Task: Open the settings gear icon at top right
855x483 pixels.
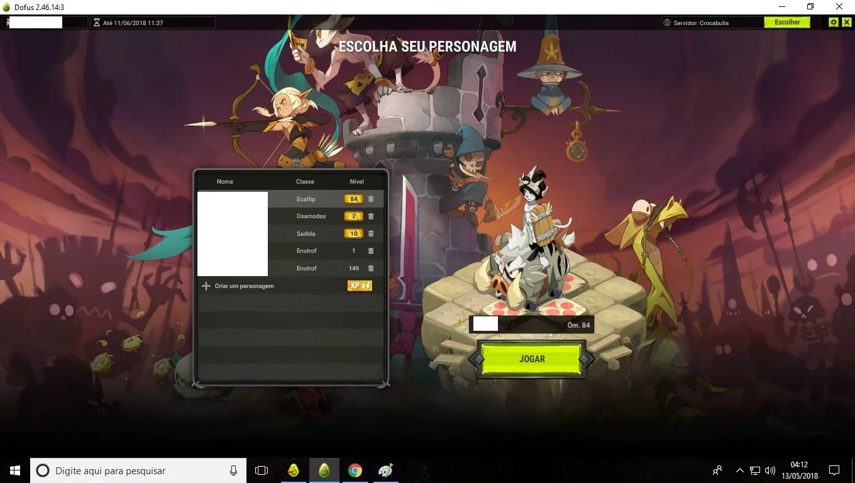Action: 834,22
